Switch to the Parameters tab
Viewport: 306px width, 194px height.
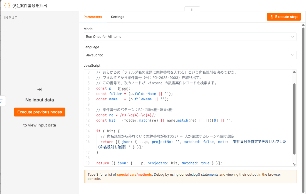click(93, 17)
